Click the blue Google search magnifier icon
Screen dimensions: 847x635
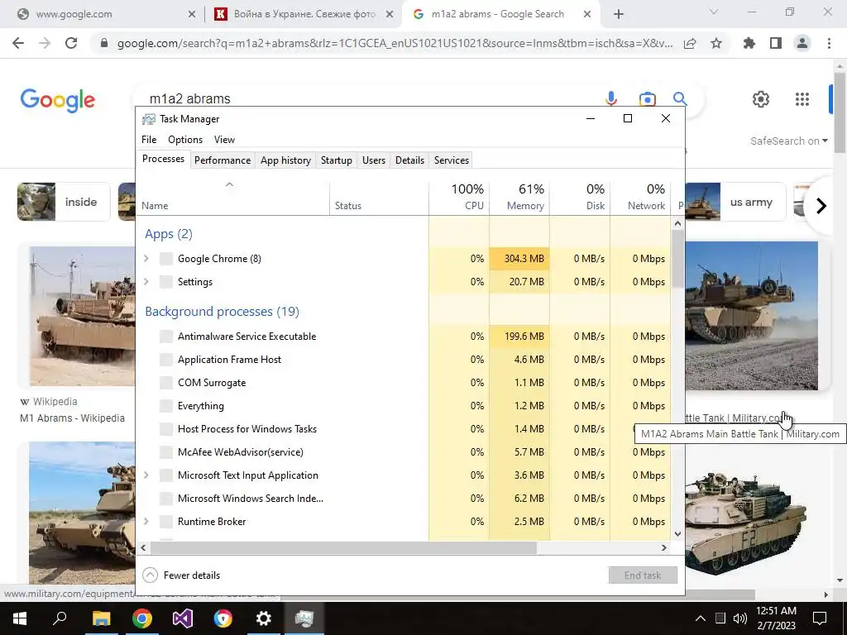coord(680,99)
